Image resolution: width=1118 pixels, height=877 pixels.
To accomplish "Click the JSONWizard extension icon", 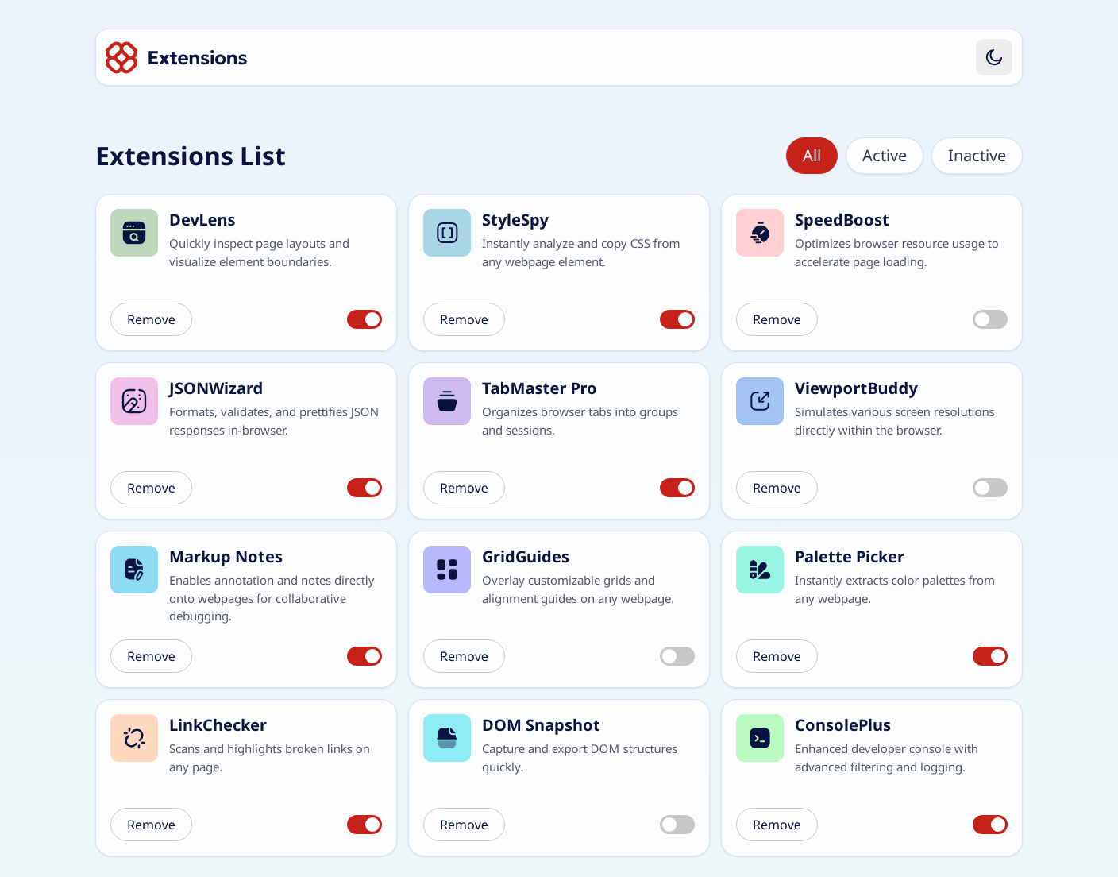I will click(133, 401).
